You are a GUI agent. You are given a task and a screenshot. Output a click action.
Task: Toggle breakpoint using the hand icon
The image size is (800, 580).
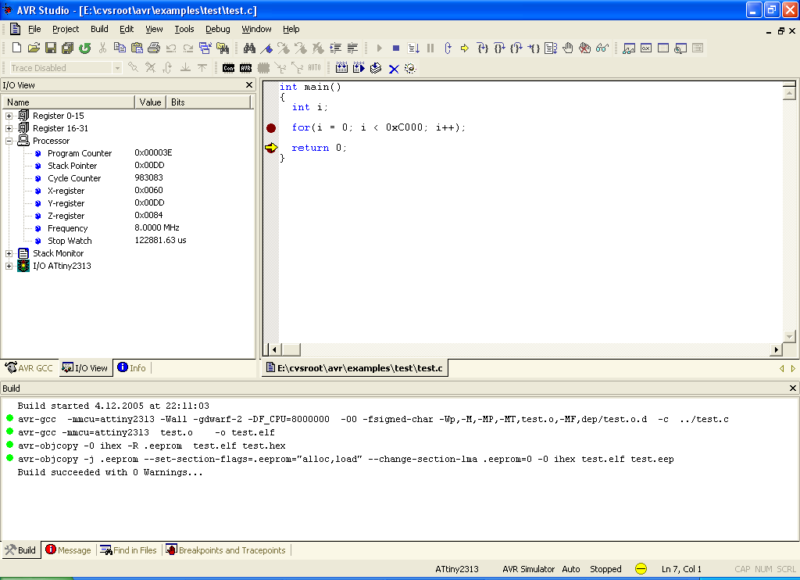pos(568,48)
